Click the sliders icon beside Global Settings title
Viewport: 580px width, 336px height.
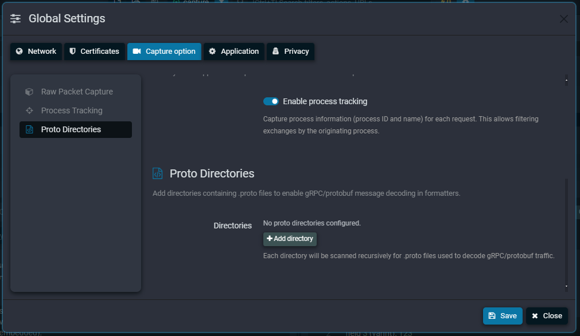pyautogui.click(x=15, y=18)
